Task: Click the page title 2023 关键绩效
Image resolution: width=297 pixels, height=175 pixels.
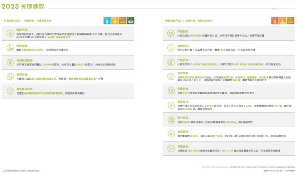Action: [x=23, y=6]
